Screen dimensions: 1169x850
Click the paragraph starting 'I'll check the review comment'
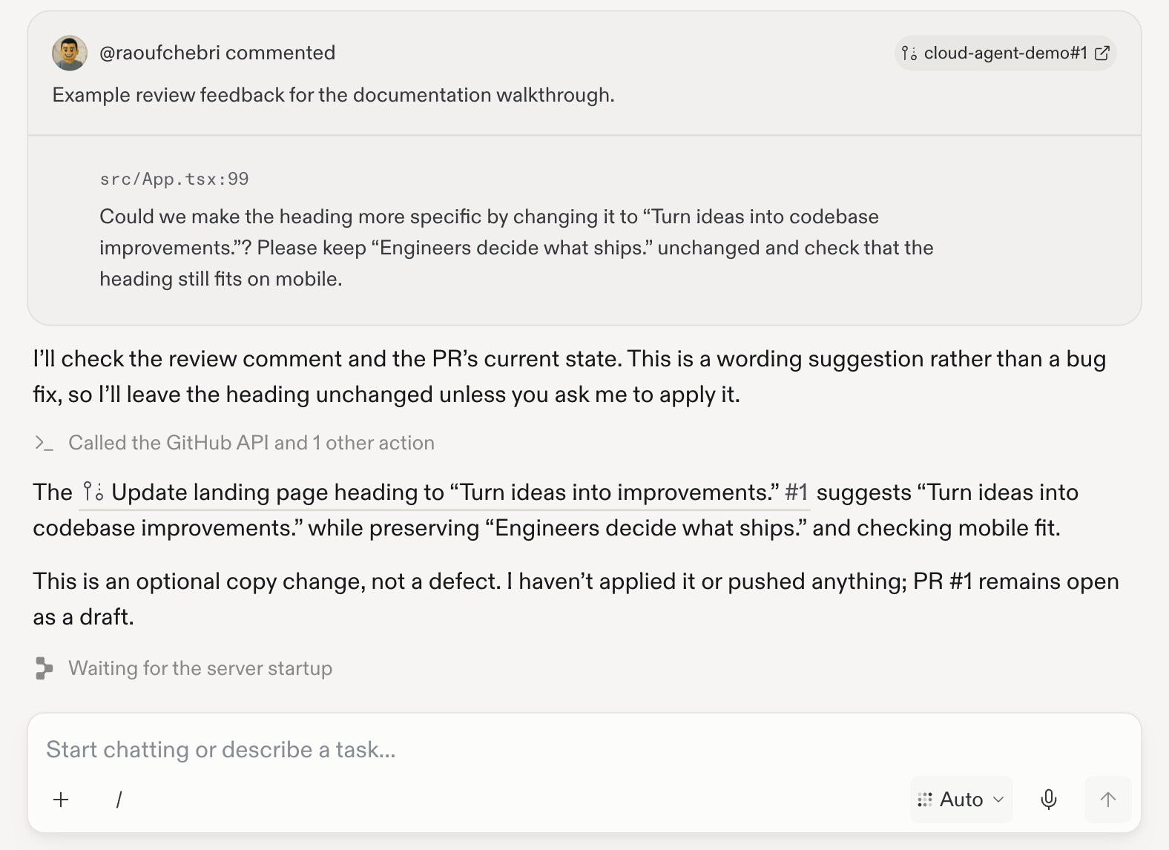click(570, 377)
